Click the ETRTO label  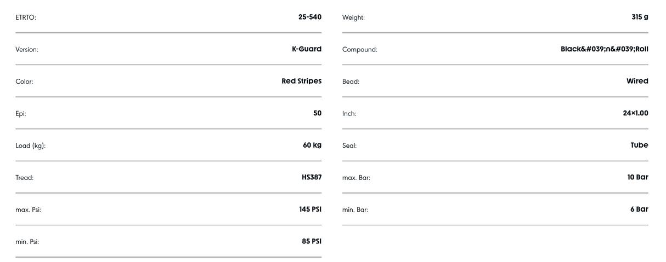(26, 18)
